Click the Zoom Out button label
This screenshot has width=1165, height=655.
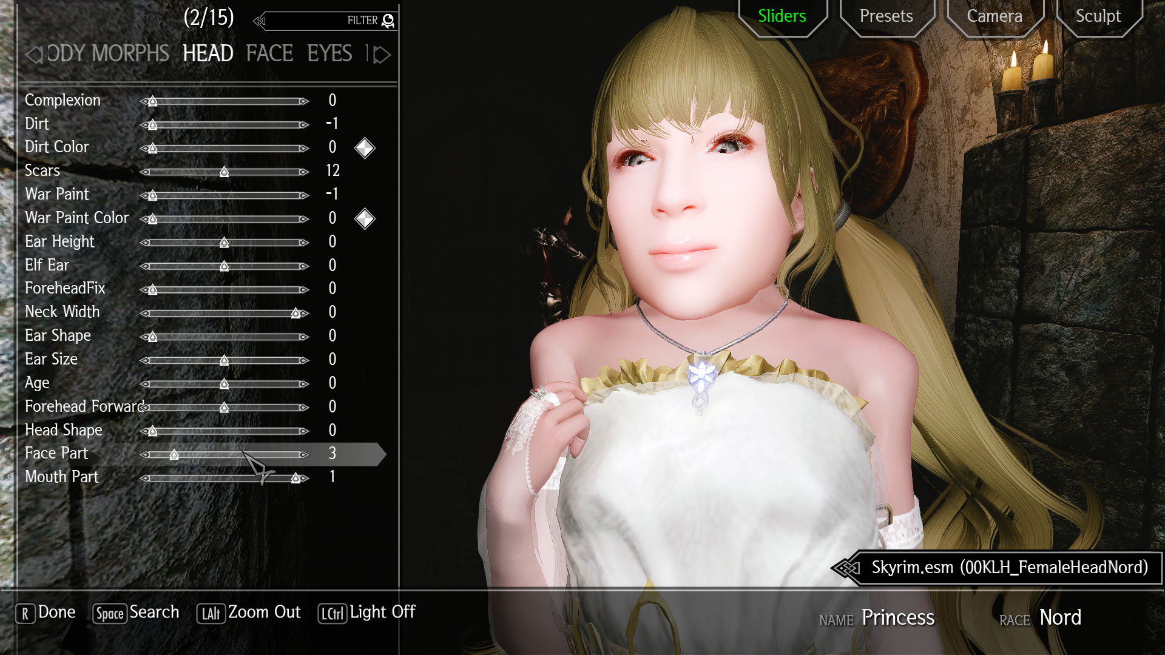coord(265,613)
